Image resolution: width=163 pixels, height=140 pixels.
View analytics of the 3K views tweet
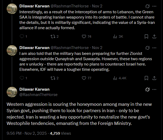(115, 36)
